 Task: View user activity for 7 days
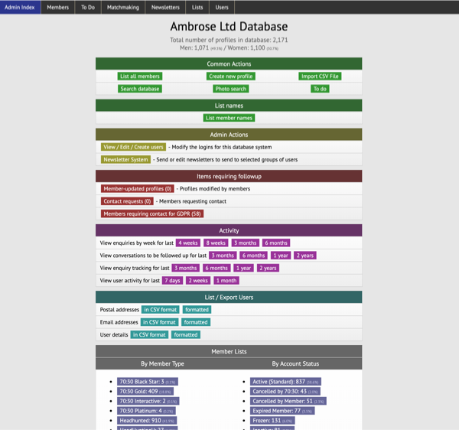click(172, 281)
